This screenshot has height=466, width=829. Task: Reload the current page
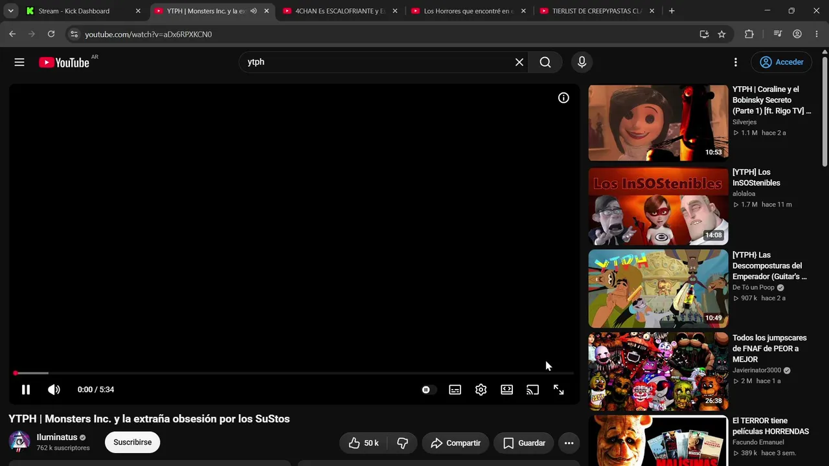pos(51,34)
